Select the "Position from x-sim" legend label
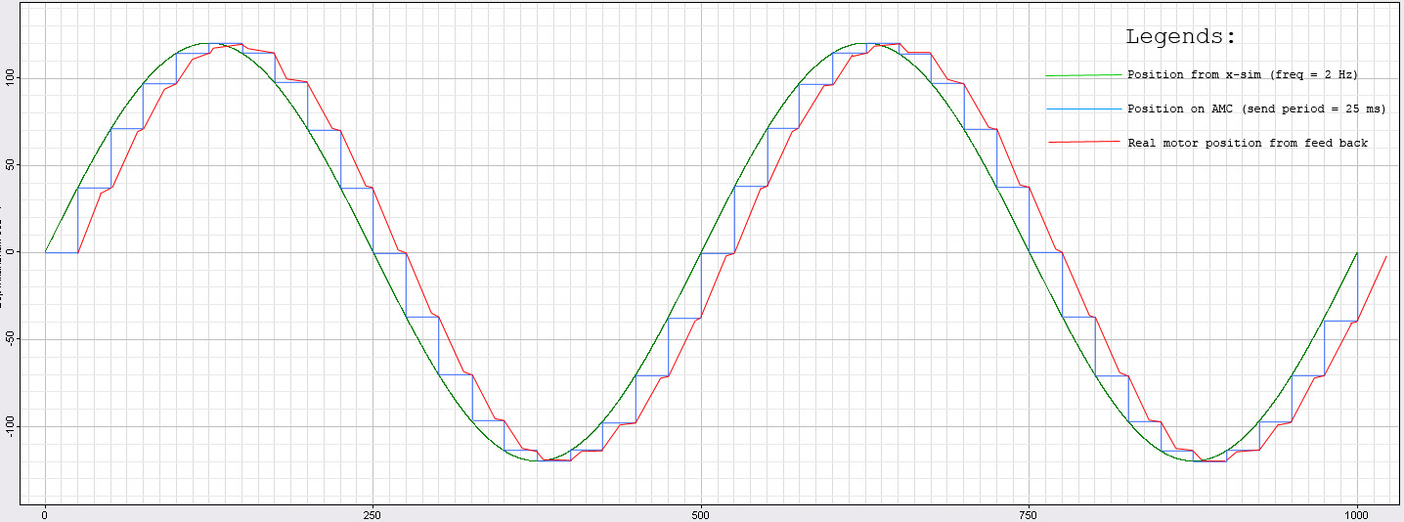Image resolution: width=1404 pixels, height=522 pixels. point(1242,75)
